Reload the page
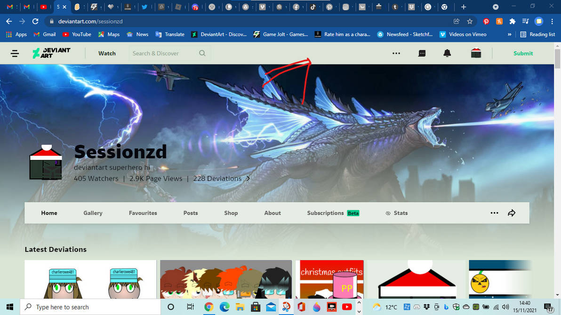 click(x=35, y=22)
